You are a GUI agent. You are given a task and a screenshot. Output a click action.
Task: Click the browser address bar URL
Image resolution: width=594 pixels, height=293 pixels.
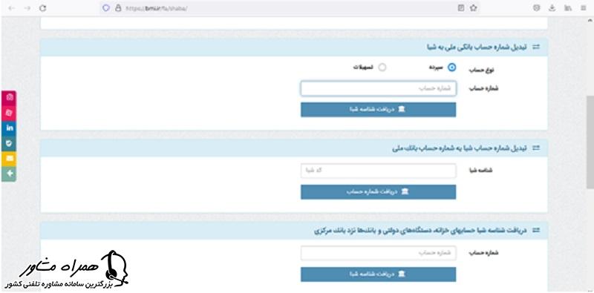pos(157,8)
